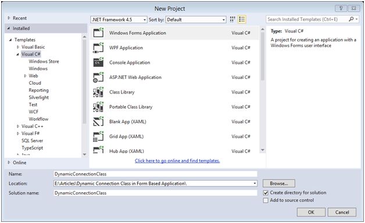Click Browse to choose a location
The height and width of the screenshot is (223, 365).
point(279,184)
